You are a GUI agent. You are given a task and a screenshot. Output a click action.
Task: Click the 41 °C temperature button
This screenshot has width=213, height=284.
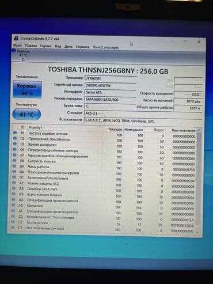point(26,115)
